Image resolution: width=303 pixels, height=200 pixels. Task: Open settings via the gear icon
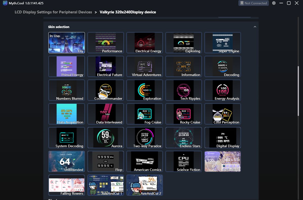(274, 3)
